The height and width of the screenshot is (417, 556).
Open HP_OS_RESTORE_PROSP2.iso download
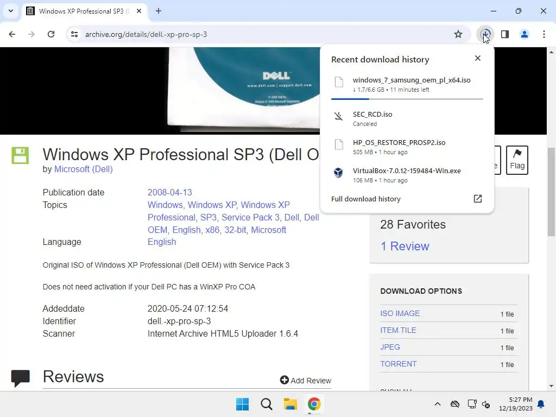coord(407,147)
